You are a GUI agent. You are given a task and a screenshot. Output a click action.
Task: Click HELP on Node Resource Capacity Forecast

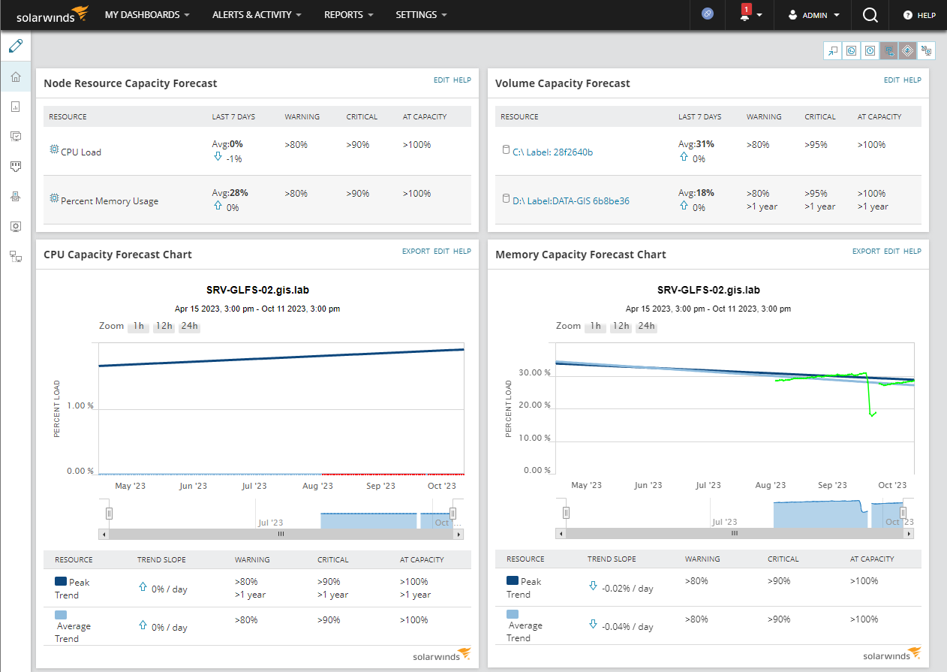[462, 80]
